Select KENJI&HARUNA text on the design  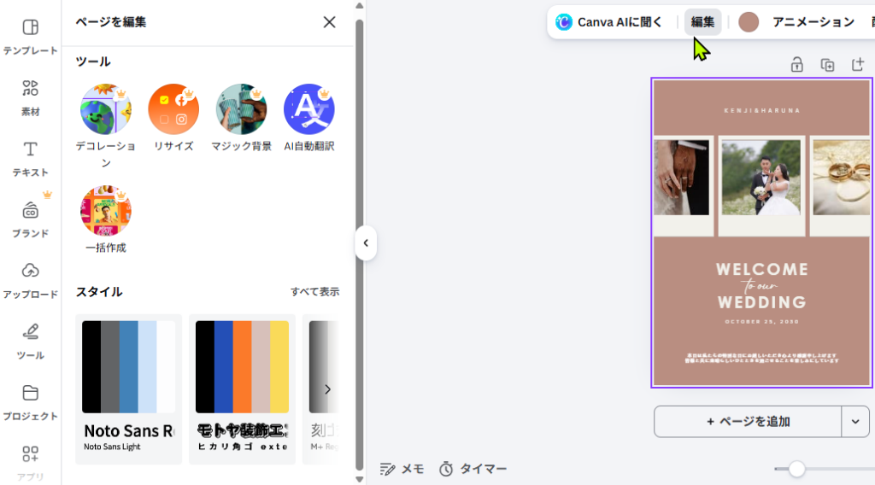point(761,110)
